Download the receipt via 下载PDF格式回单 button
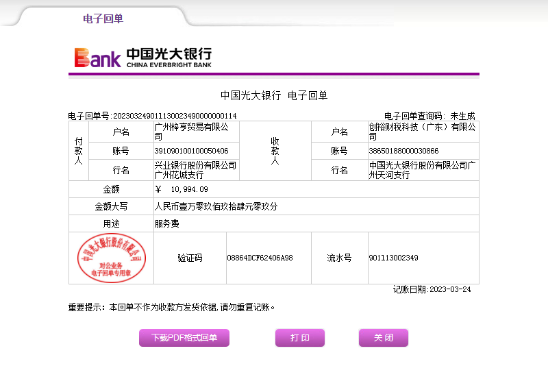Image resolution: width=548 pixels, height=366 pixels. [x=184, y=338]
